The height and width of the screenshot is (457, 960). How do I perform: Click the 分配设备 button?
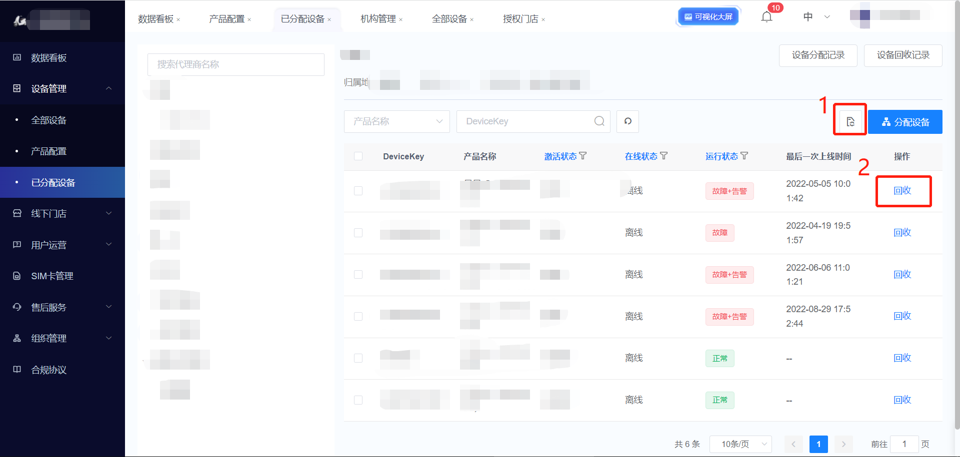click(x=905, y=122)
